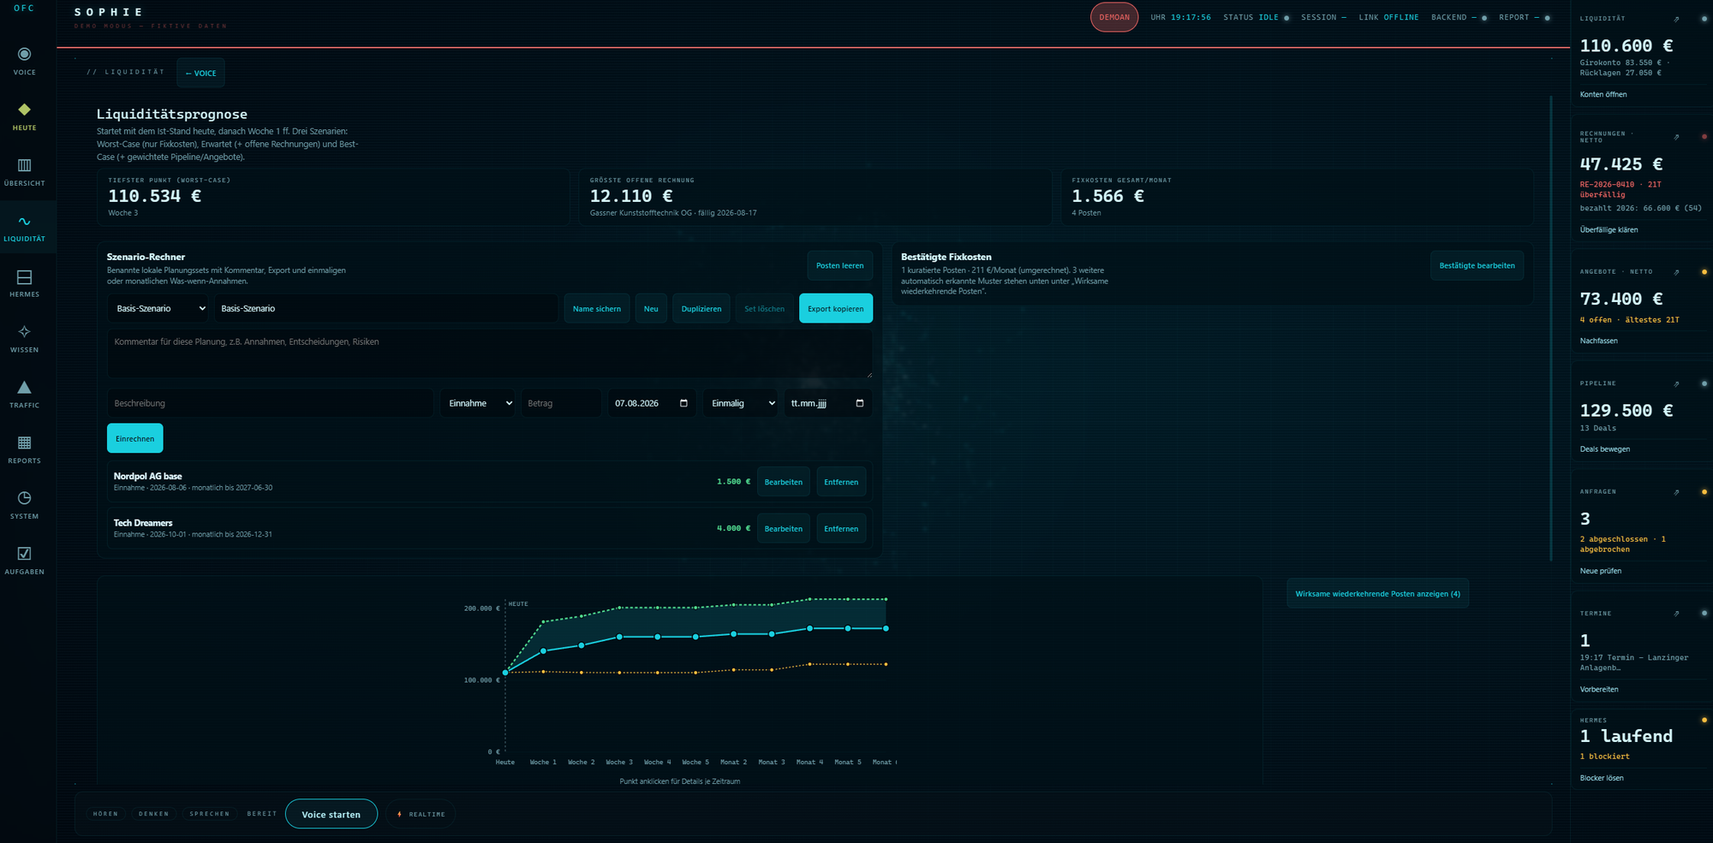This screenshot has height=843, width=1713.
Task: Click the Bestätigte bearbeiten button
Action: tap(1477, 266)
